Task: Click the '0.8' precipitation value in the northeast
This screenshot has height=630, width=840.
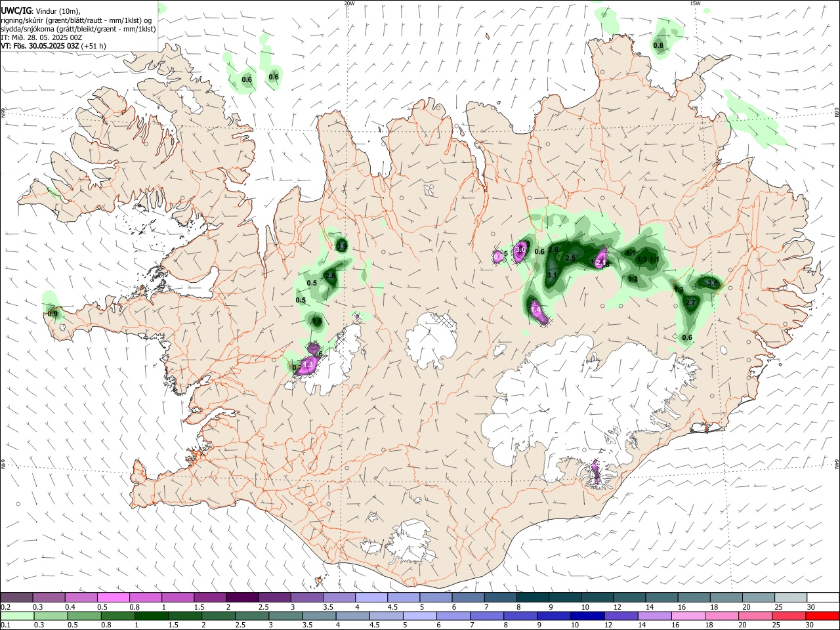Action: (658, 45)
